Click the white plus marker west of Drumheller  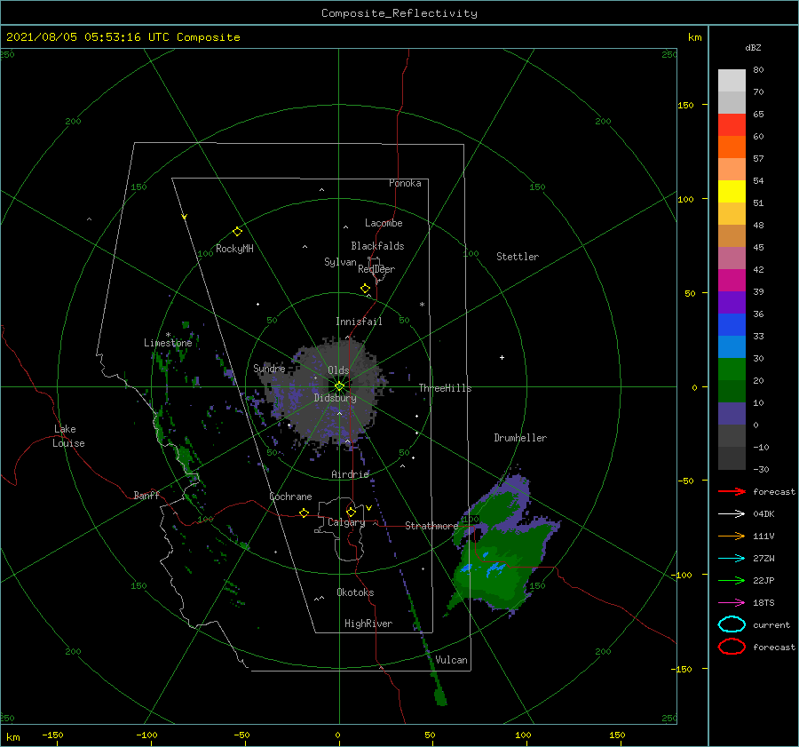[502, 357]
